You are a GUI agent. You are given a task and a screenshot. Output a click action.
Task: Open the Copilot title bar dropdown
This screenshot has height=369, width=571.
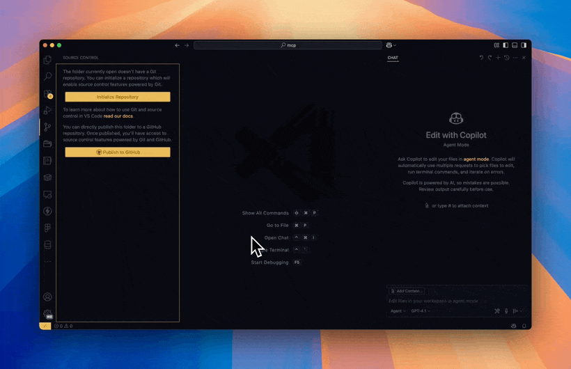pos(391,45)
